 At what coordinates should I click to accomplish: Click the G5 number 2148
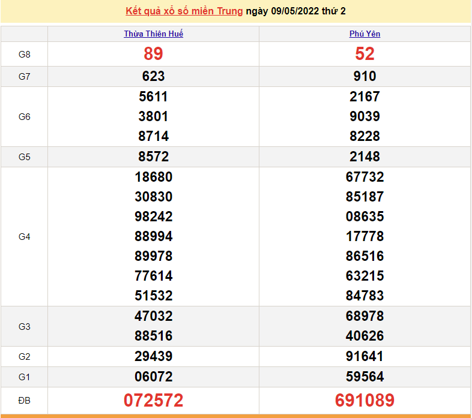click(x=365, y=157)
